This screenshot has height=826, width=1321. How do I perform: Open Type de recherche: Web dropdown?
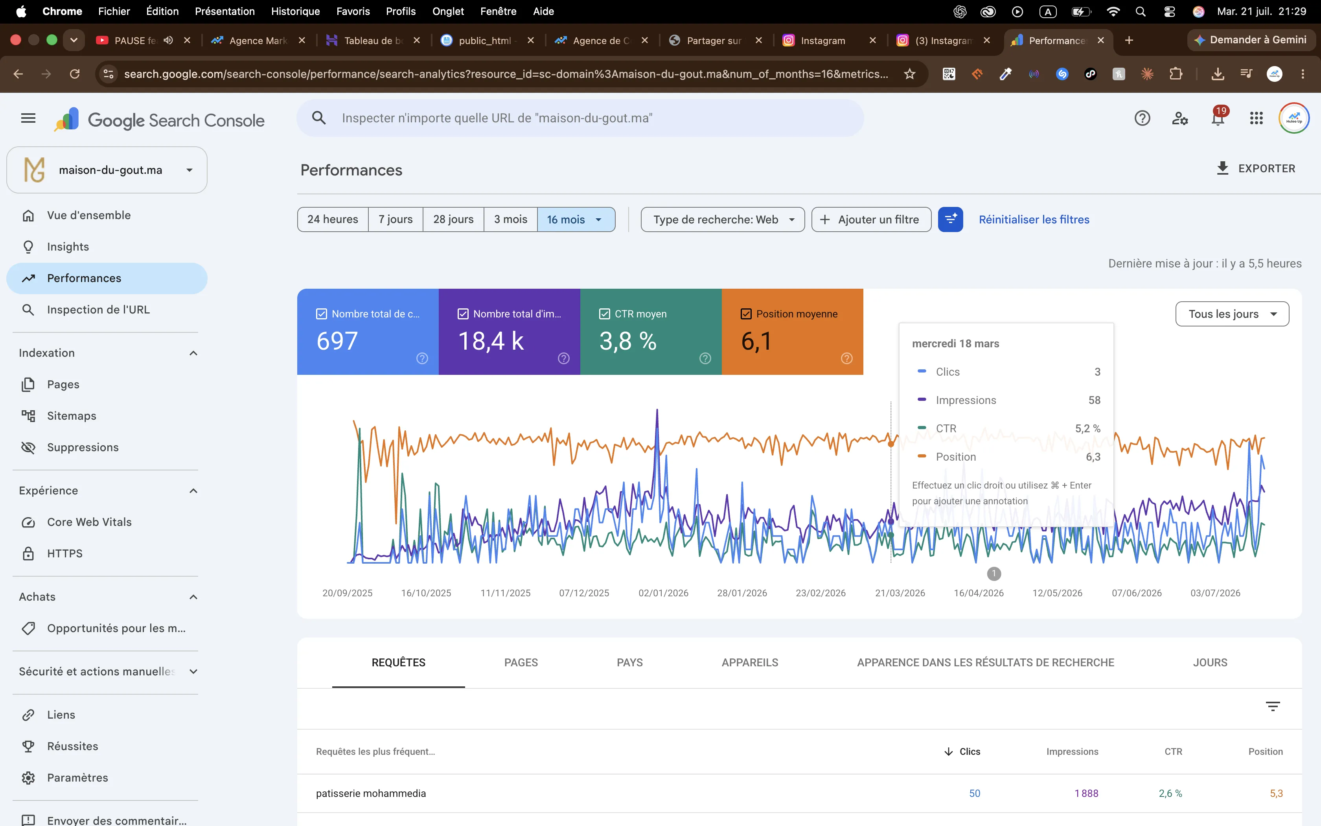722,219
